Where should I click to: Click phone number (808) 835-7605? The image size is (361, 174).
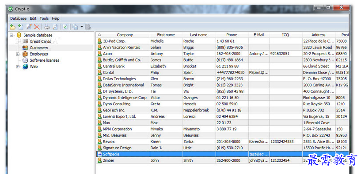[229, 47]
